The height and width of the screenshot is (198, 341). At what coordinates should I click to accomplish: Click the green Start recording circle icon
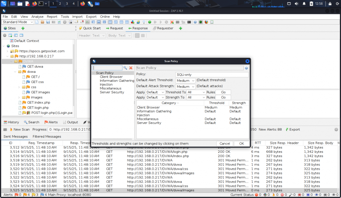pos(150,22)
